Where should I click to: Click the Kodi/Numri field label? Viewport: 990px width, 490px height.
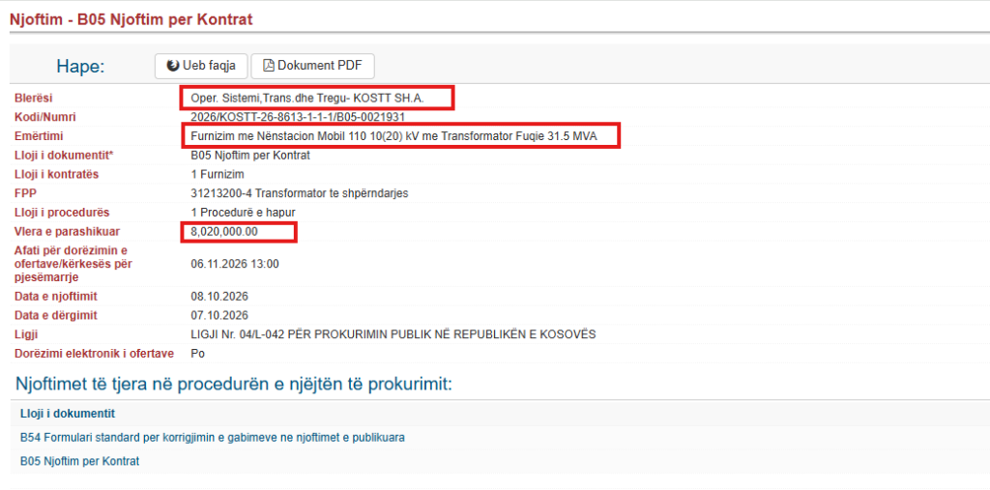(44, 117)
